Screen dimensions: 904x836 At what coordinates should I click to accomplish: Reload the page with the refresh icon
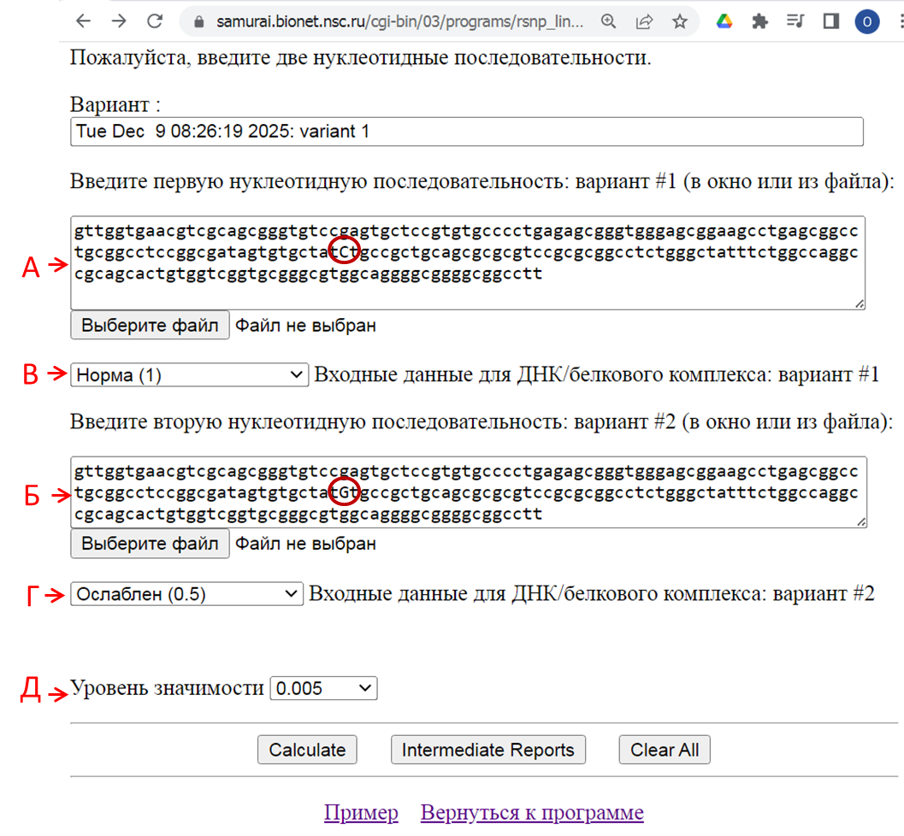tap(155, 21)
